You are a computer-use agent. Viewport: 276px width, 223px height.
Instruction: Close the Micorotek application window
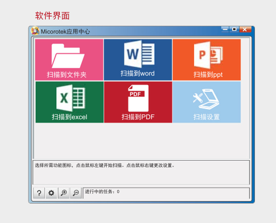pyautogui.click(x=245, y=29)
